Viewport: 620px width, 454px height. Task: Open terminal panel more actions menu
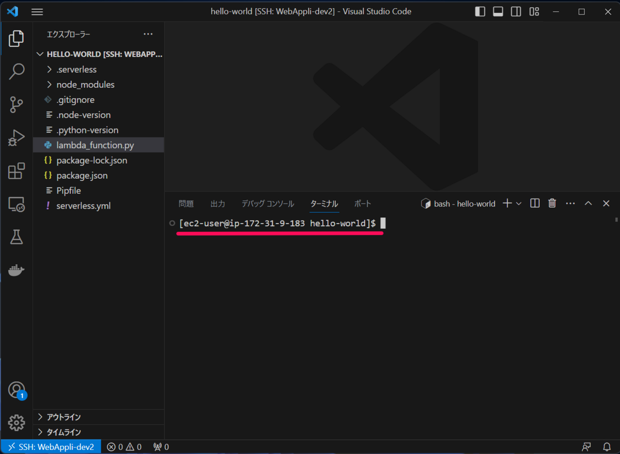(570, 203)
